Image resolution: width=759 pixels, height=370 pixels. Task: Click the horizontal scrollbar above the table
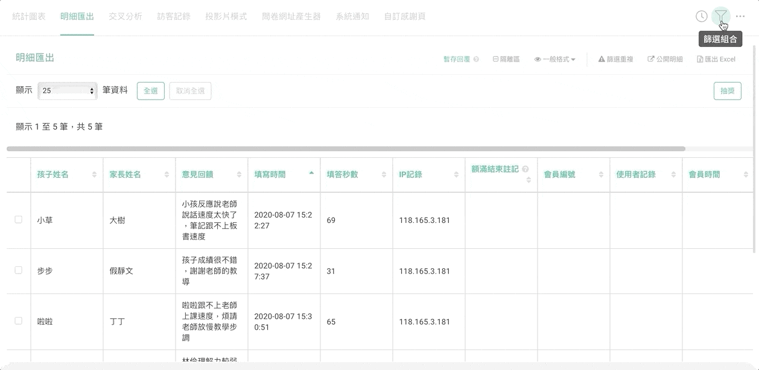[x=346, y=148]
